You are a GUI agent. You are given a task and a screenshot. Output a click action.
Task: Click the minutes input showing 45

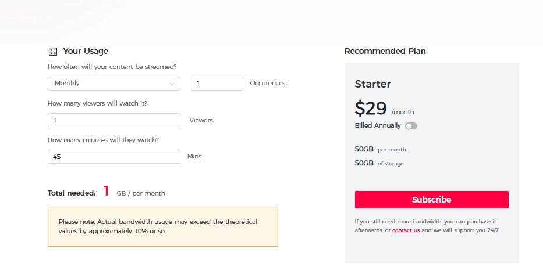[x=113, y=157]
